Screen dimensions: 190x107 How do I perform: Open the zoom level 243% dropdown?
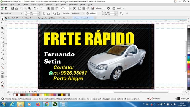tap(71, 8)
